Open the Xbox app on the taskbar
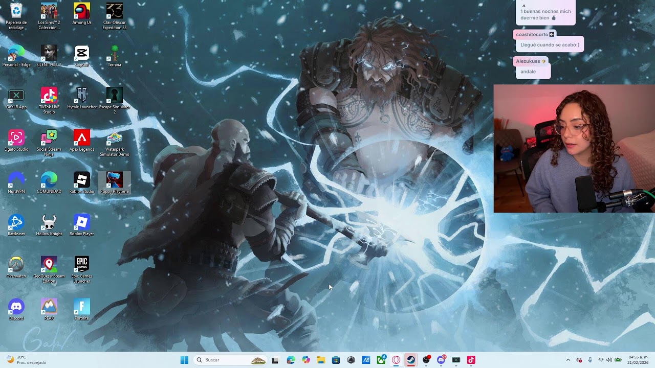Viewport: 655px width, 368px height. [x=381, y=360]
